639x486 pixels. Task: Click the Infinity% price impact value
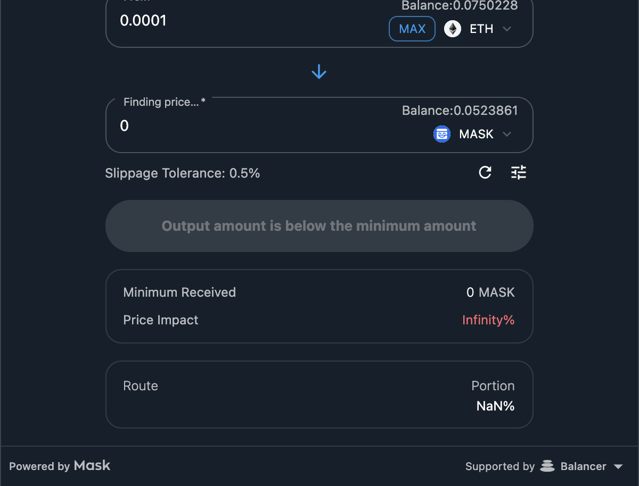tap(488, 320)
